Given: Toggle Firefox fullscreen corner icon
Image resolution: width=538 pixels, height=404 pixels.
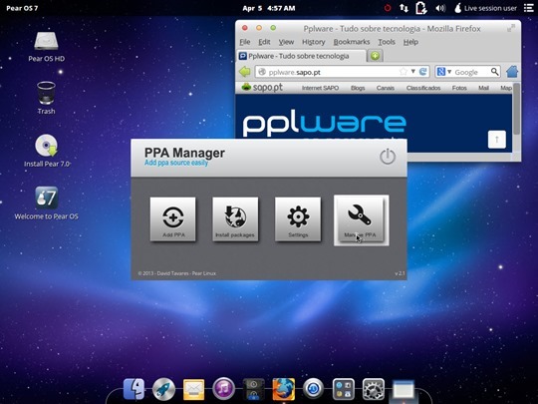Looking at the screenshot, I should [511, 28].
